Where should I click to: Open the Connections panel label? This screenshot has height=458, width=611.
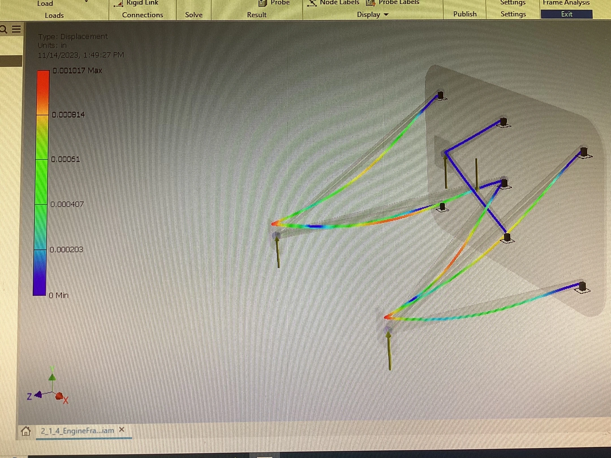pos(143,15)
